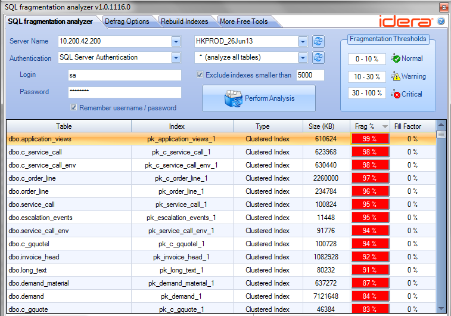Select the dbo.order_line table row

(221, 191)
